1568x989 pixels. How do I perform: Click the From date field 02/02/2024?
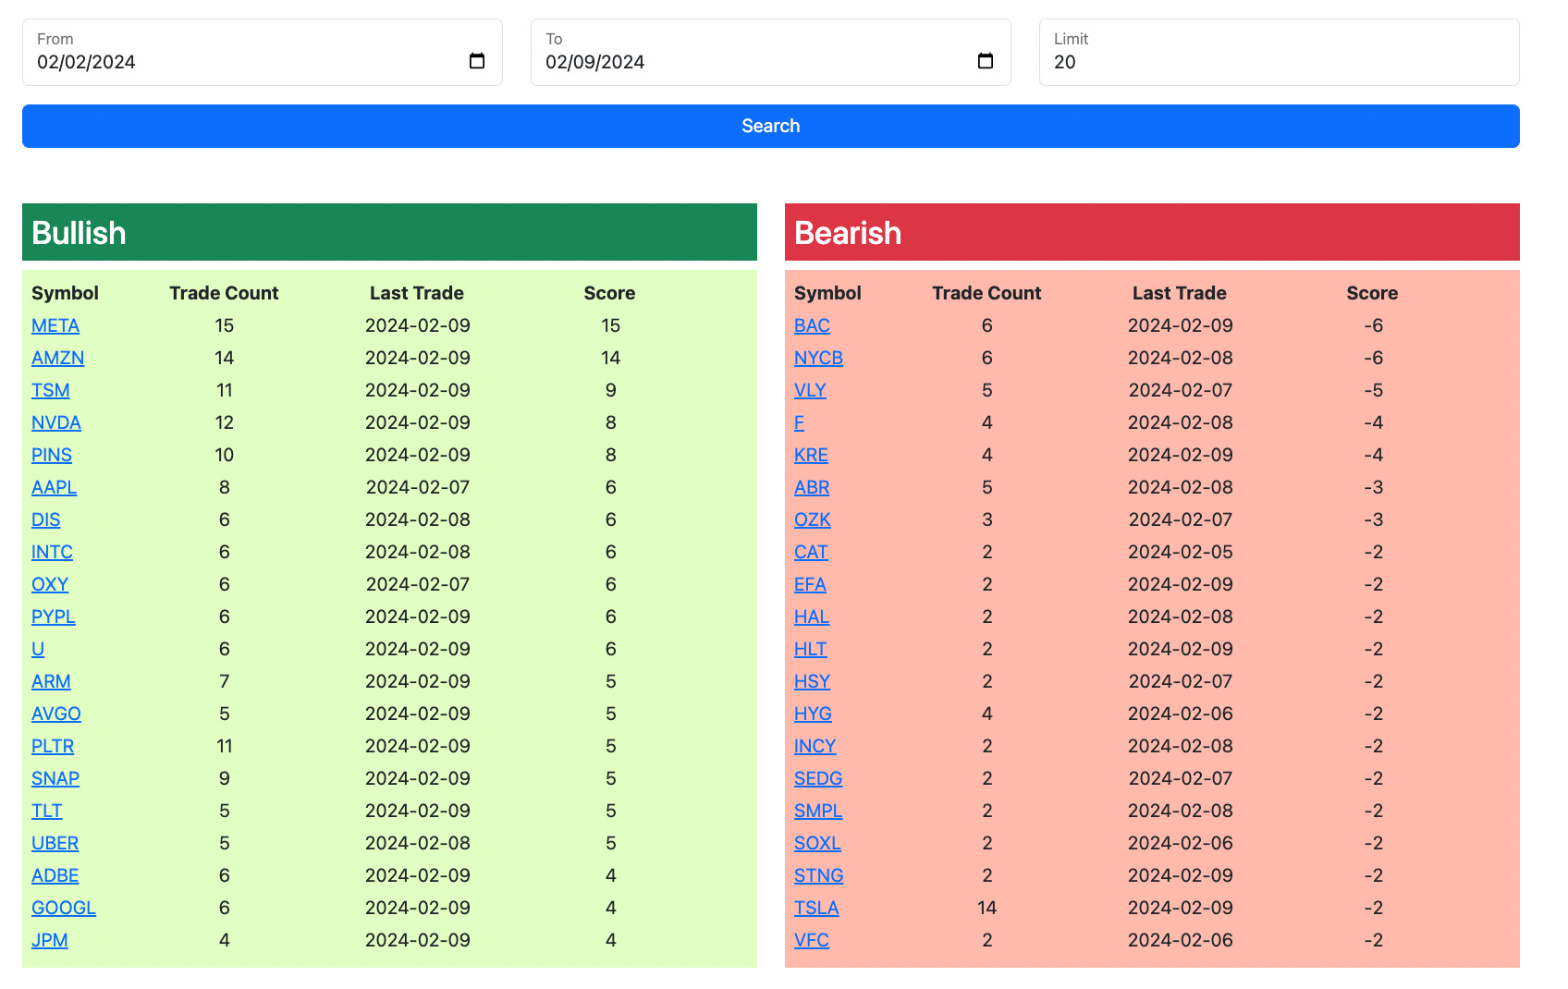click(x=263, y=53)
